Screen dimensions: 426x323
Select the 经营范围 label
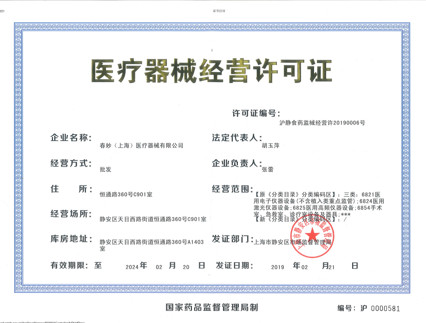pyautogui.click(x=233, y=188)
